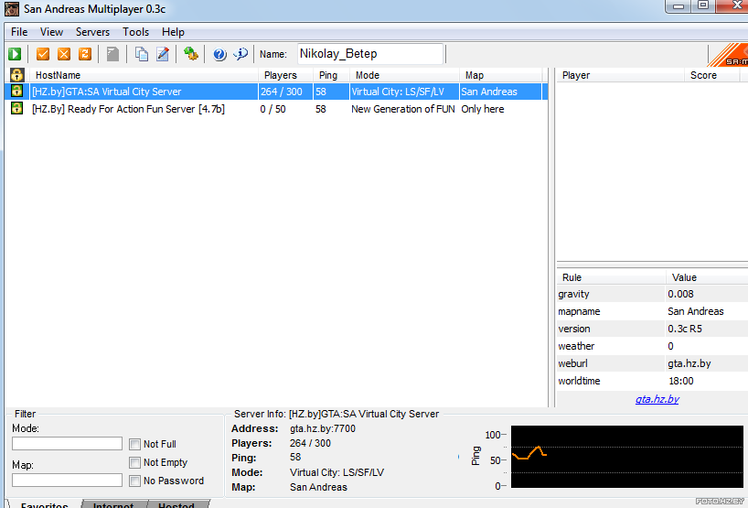Image resolution: width=748 pixels, height=508 pixels.
Task: Click the Delete Server orange X icon
Action: point(64,54)
